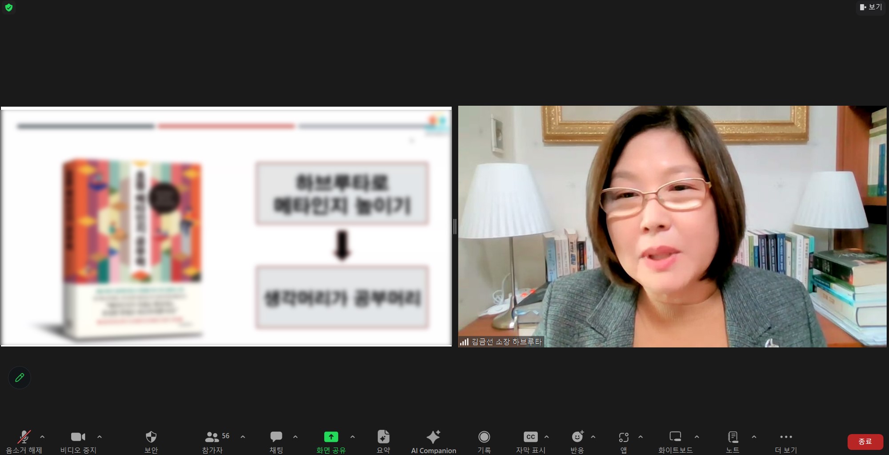Expand chat options arrow beside 채팅
Viewport: 889px width, 455px height.
(296, 437)
